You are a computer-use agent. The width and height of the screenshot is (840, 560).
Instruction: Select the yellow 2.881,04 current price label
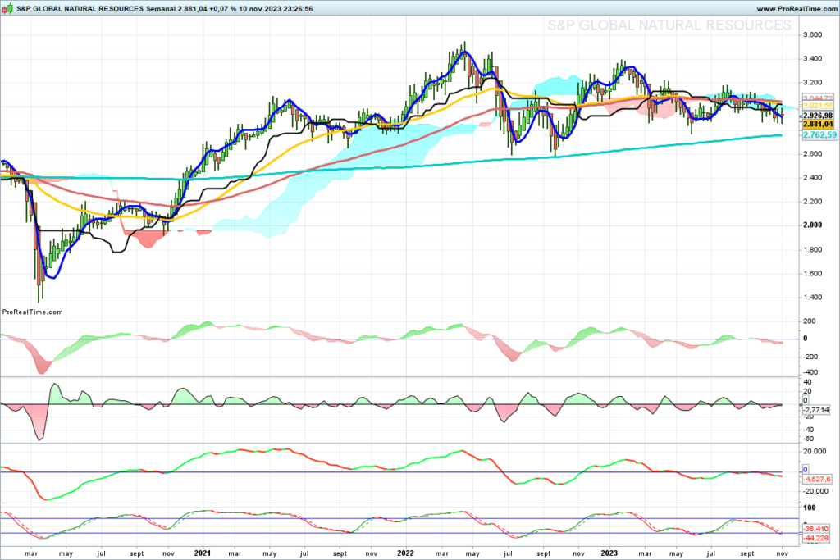click(818, 124)
